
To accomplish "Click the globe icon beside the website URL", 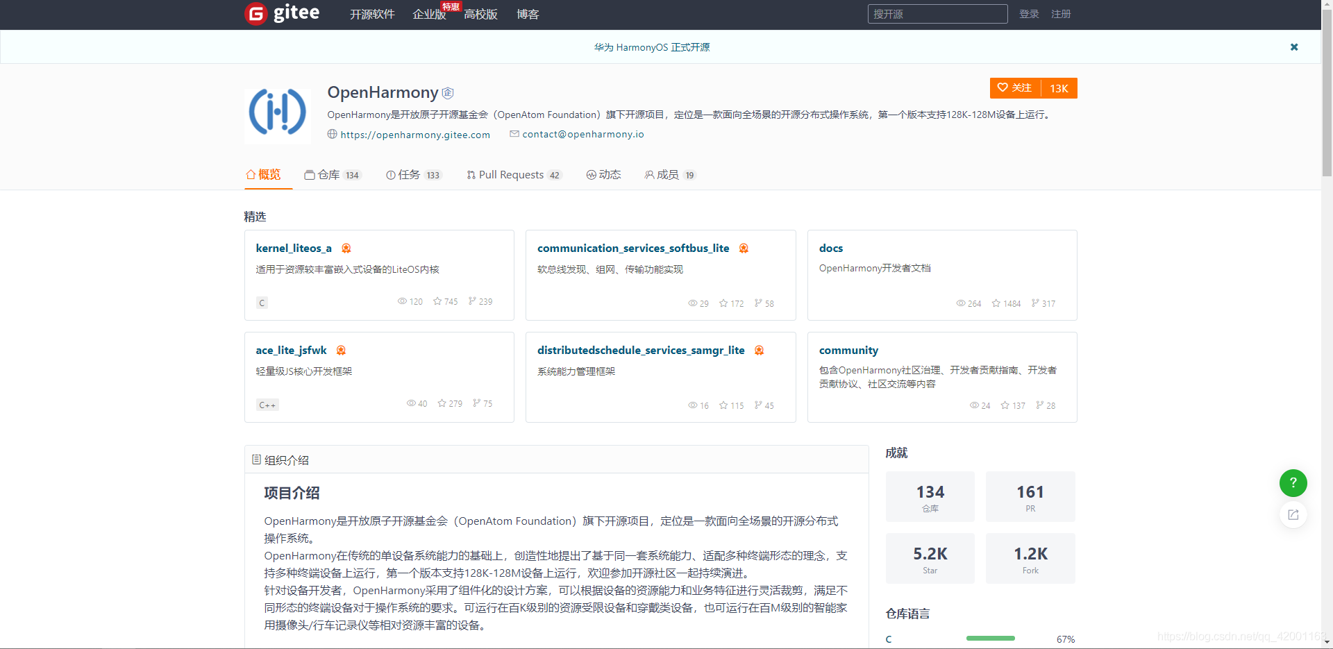I will pyautogui.click(x=333, y=134).
